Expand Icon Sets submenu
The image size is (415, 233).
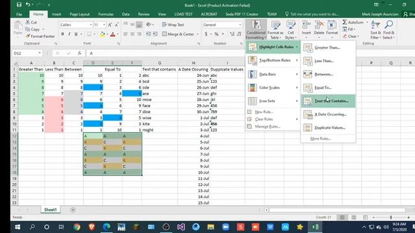point(274,101)
